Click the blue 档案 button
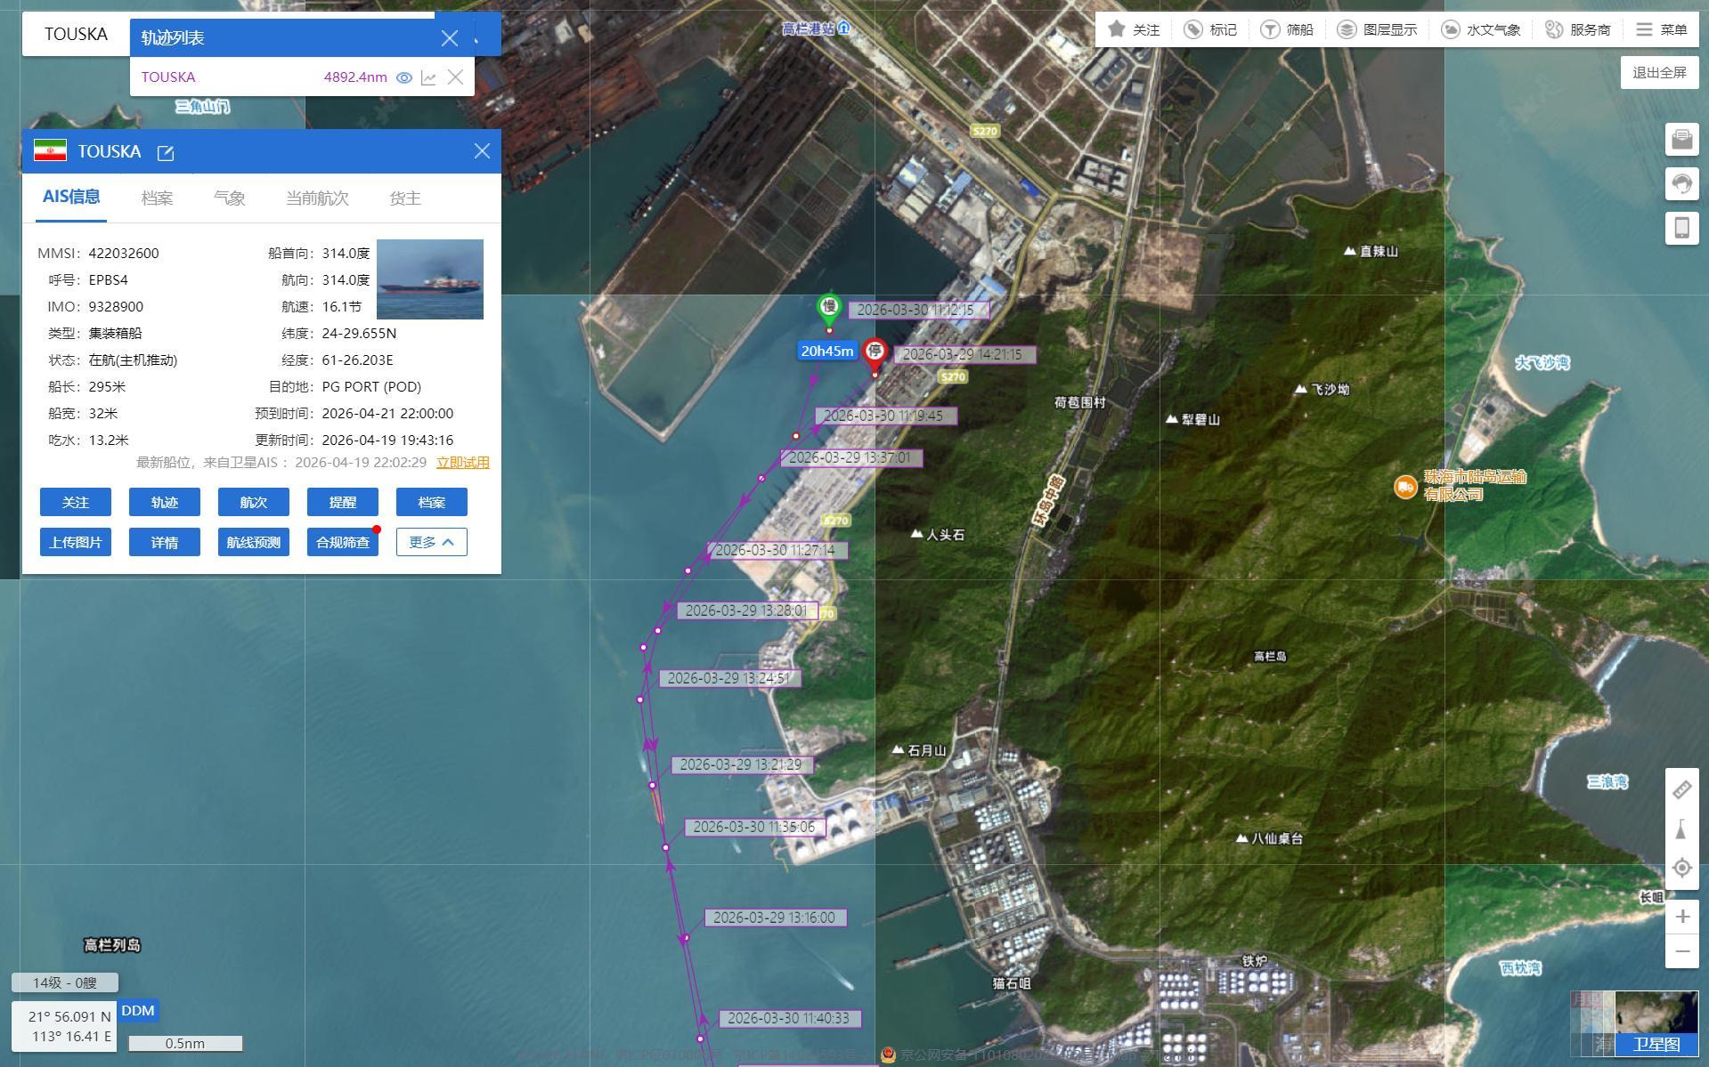 pos(432,502)
